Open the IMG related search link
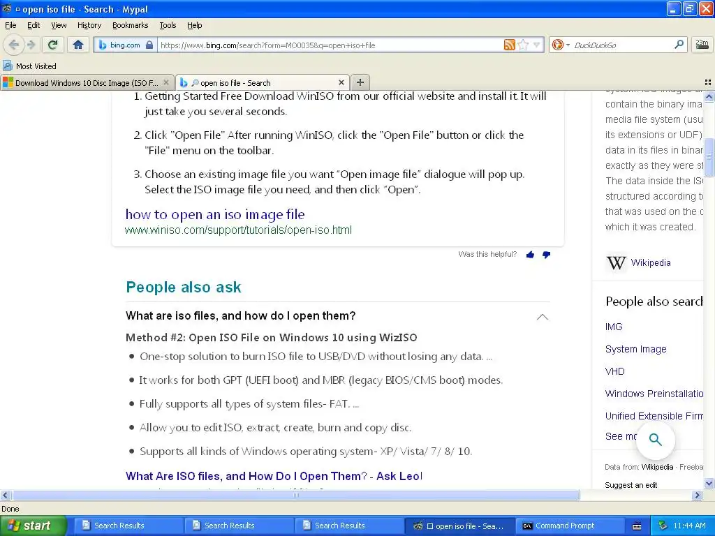 613,327
